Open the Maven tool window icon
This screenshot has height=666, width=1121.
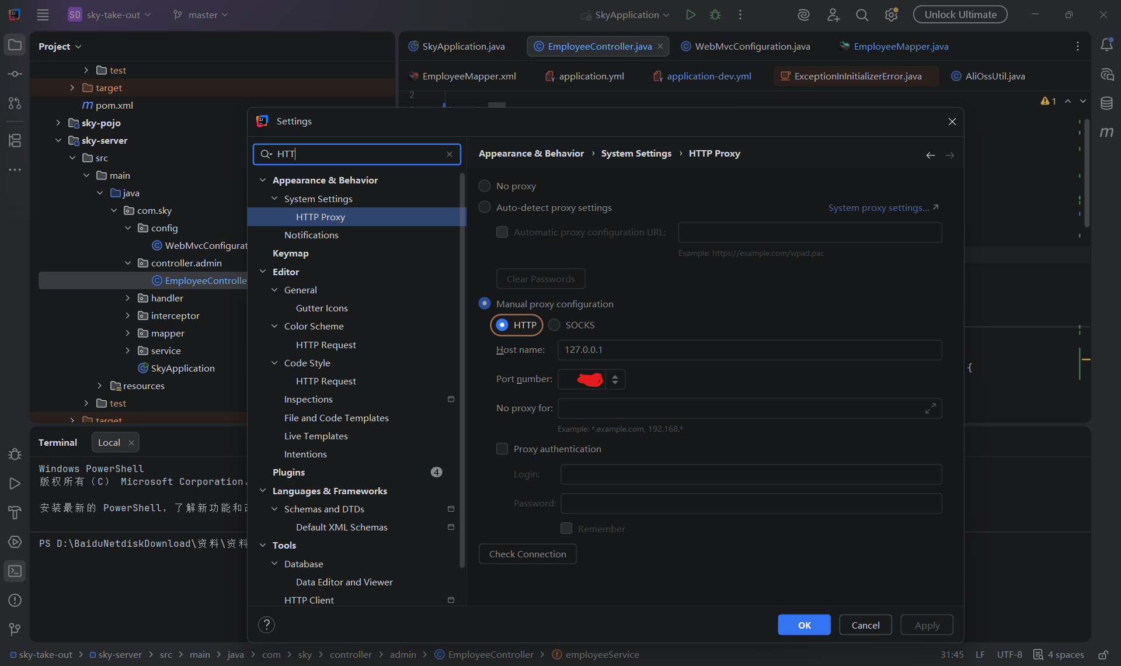click(x=1106, y=133)
